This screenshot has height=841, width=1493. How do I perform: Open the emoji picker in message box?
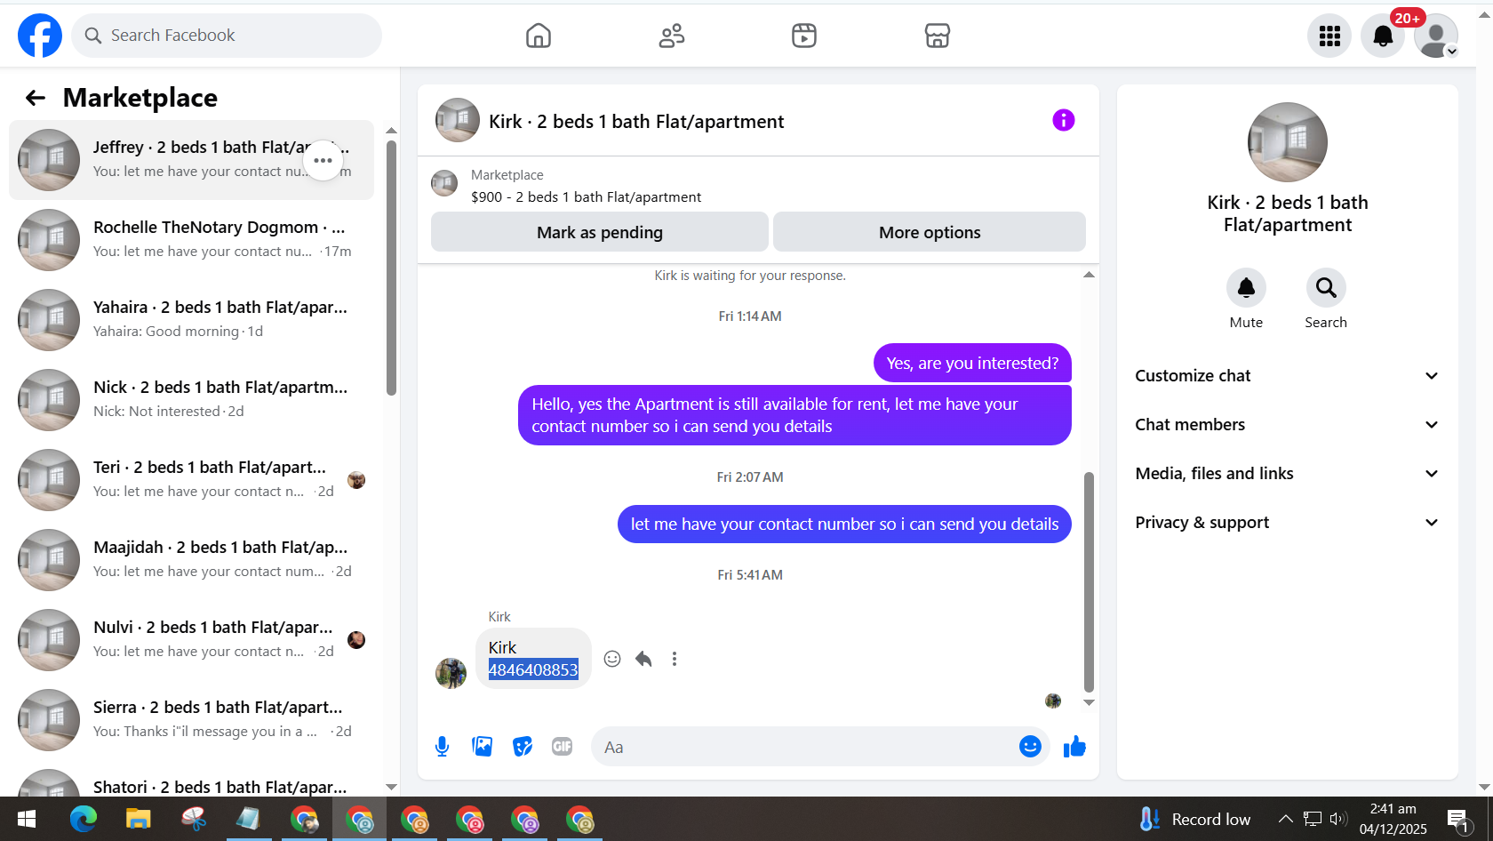(x=1030, y=747)
